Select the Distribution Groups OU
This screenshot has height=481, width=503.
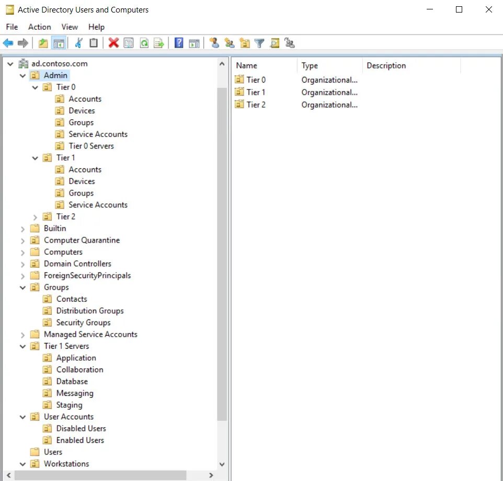point(90,311)
